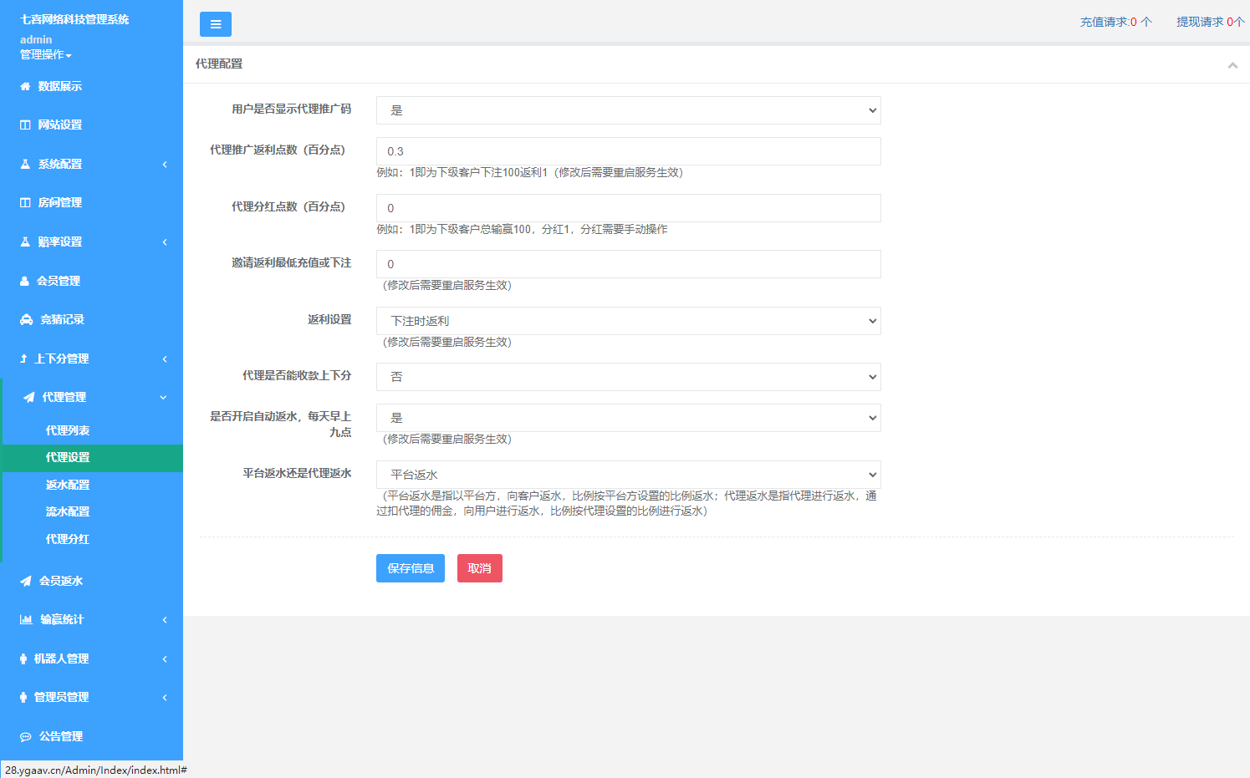This screenshot has height=778, width=1250.
Task: Change the 是否开启自动返水 selection
Action: [628, 417]
